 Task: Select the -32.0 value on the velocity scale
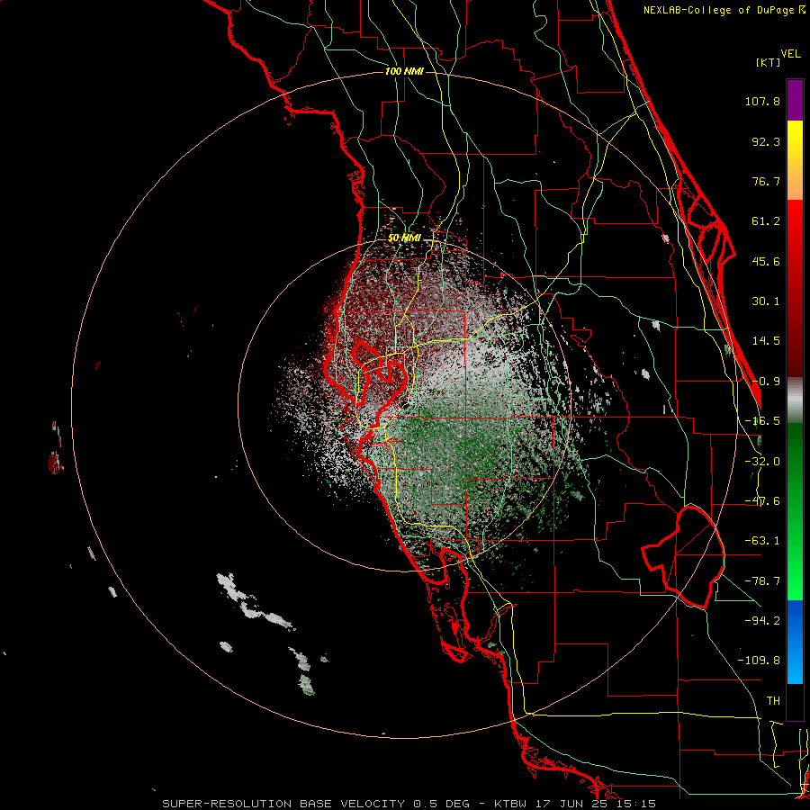(762, 462)
